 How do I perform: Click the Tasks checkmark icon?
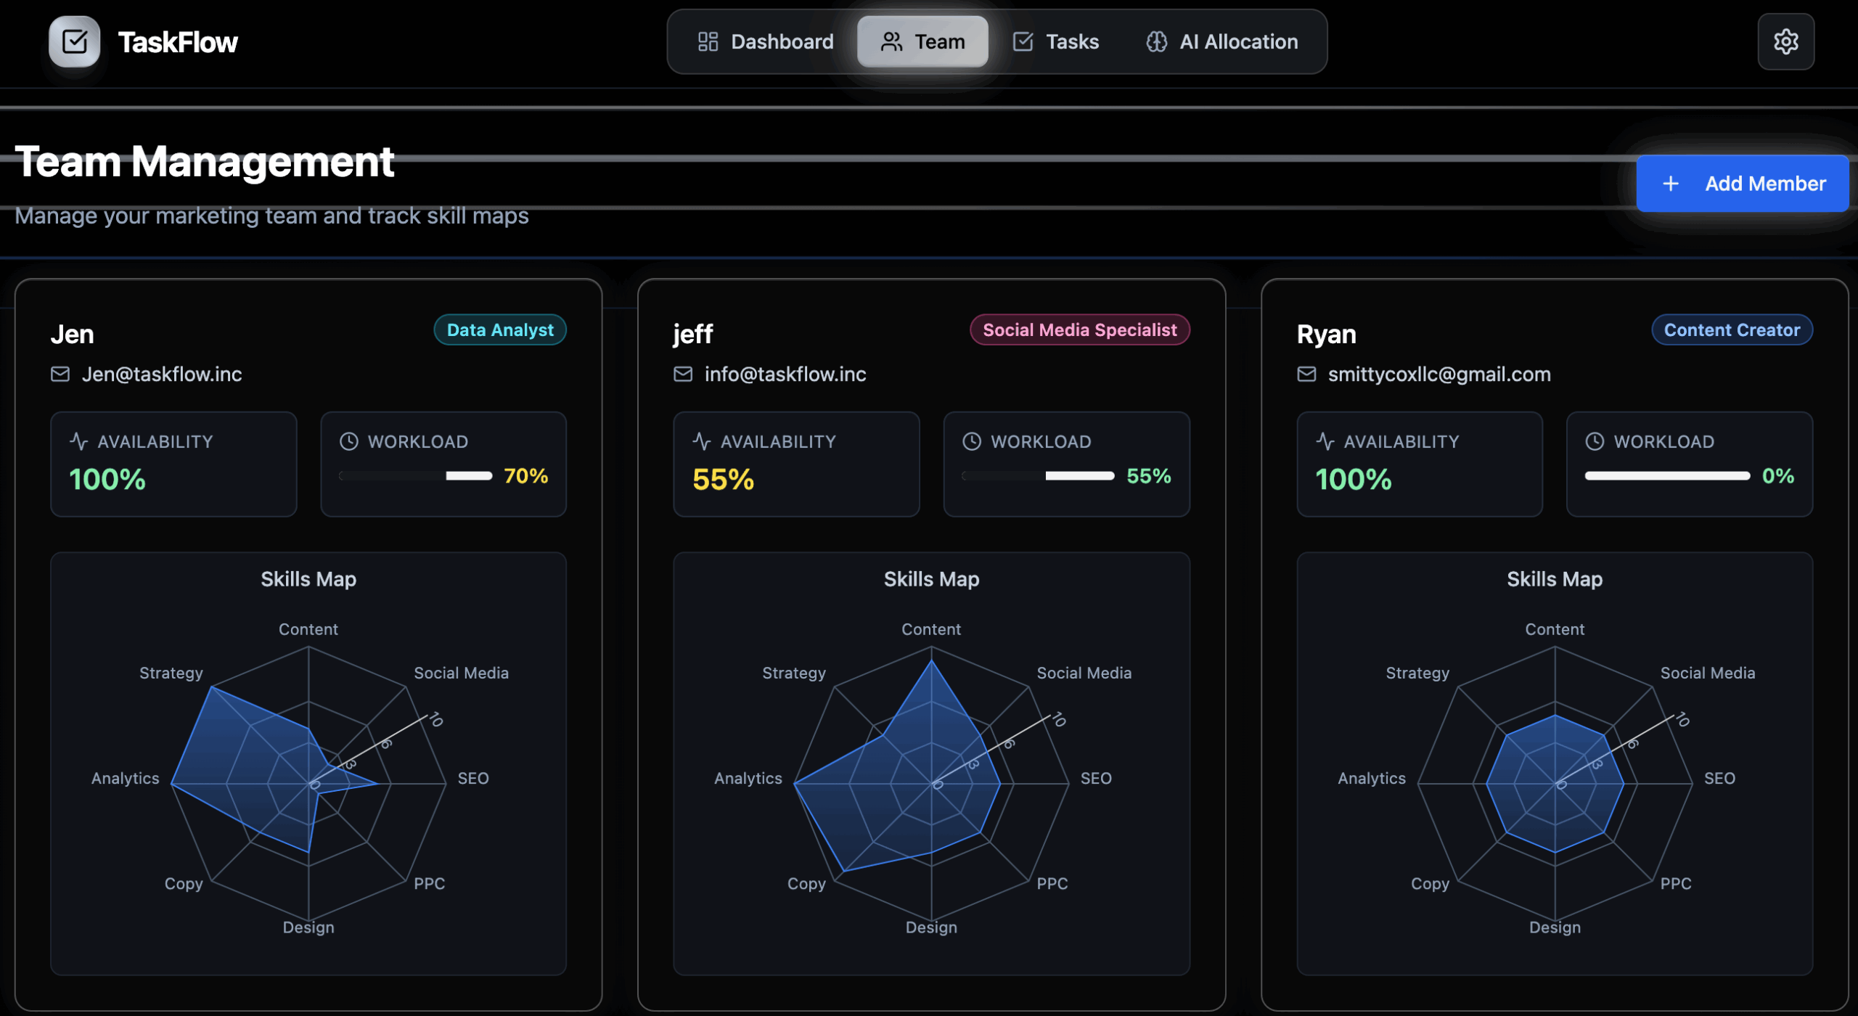(1023, 41)
